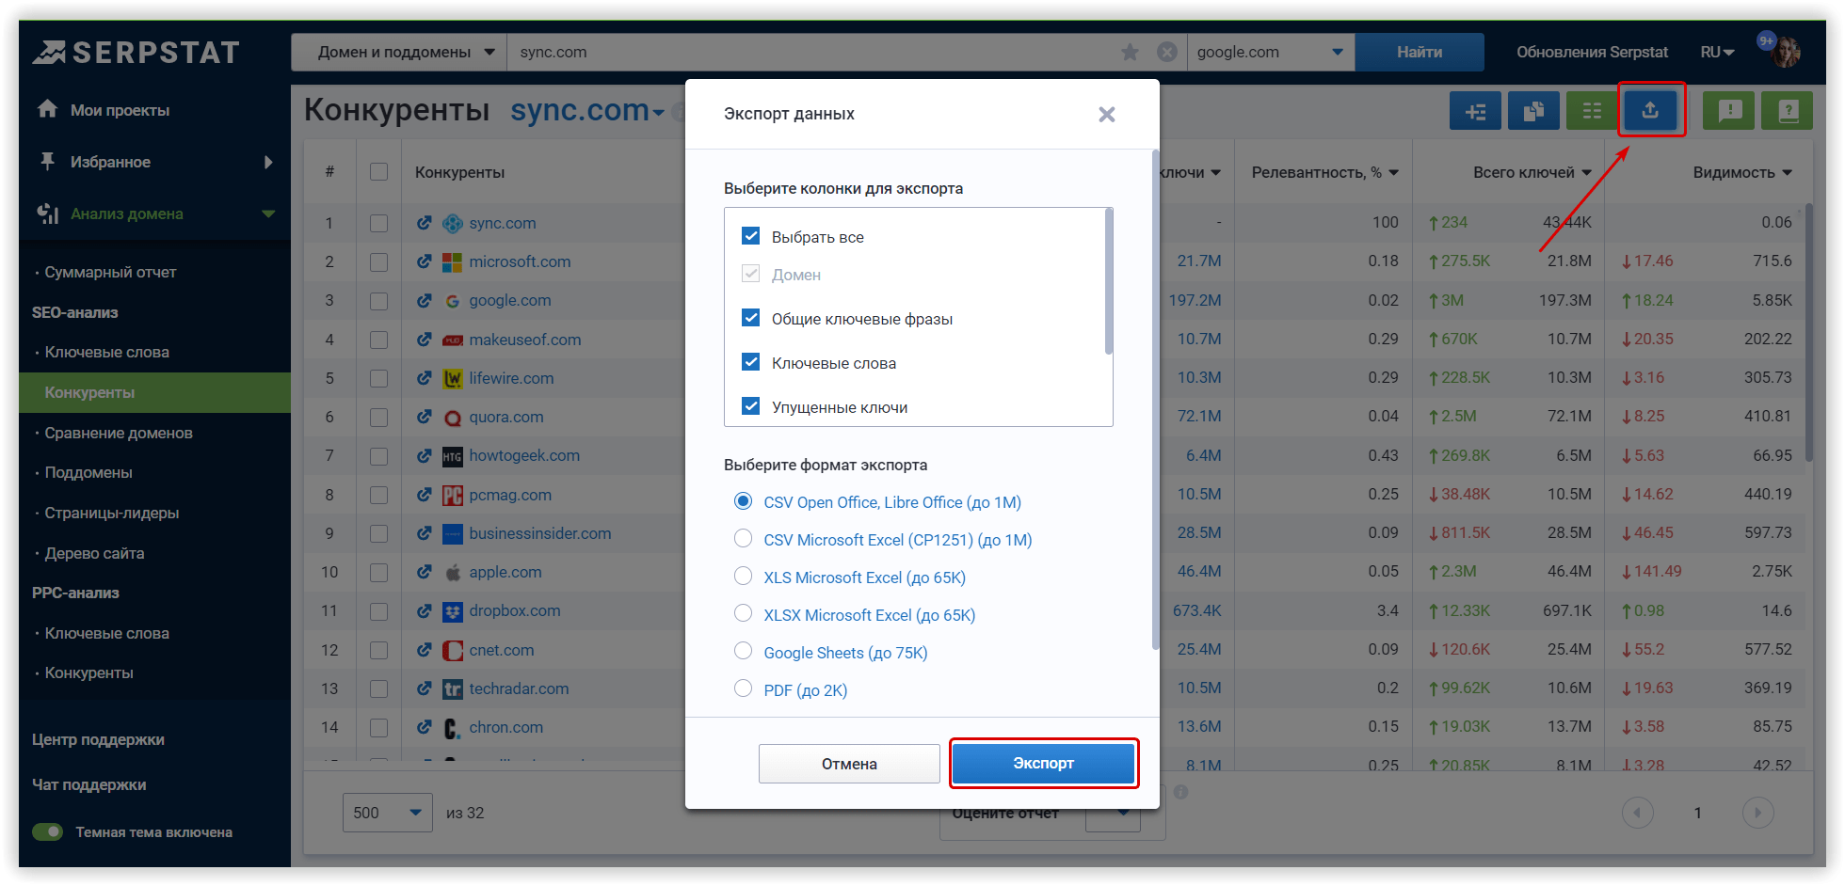Toggle the dark theme switch off
Image resolution: width=1845 pixels, height=886 pixels.
[x=48, y=831]
